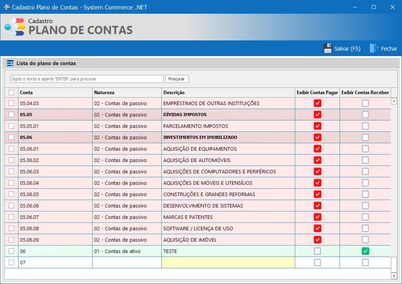
Task: Click the Fechar text button
Action: [x=389, y=49]
